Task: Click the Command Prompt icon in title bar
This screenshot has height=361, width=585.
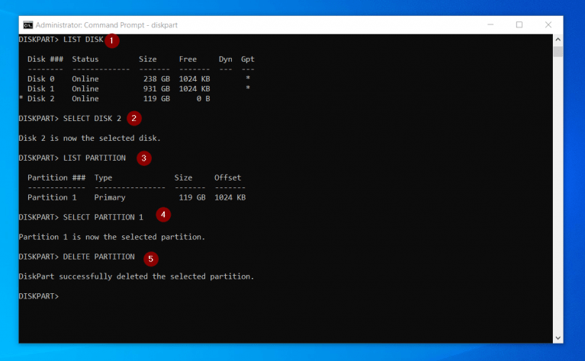Action: point(27,24)
